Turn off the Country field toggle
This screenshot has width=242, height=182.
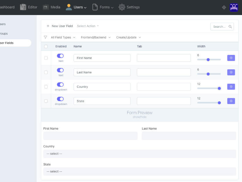[x=60, y=84]
